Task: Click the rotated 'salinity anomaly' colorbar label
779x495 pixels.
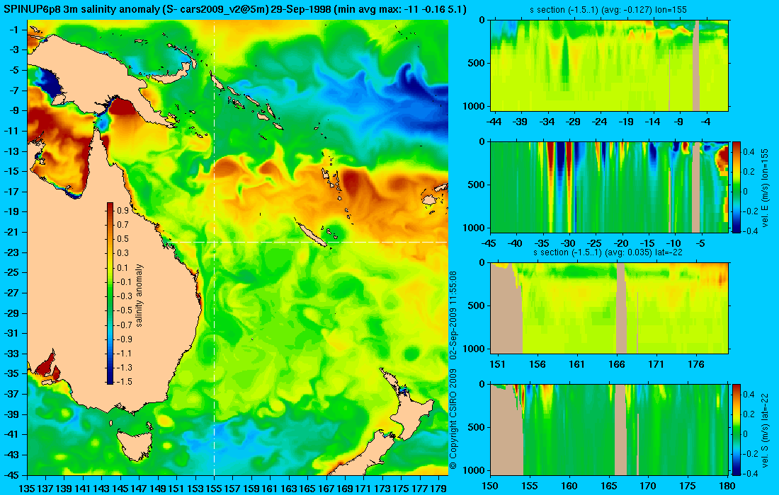Action: 139,295
